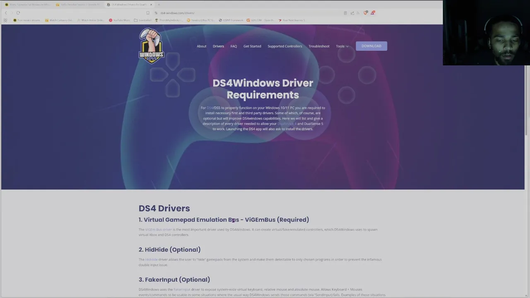This screenshot has width=530, height=298.
Task: Close the DS4 Windows Drivers tab
Action: pos(151,5)
